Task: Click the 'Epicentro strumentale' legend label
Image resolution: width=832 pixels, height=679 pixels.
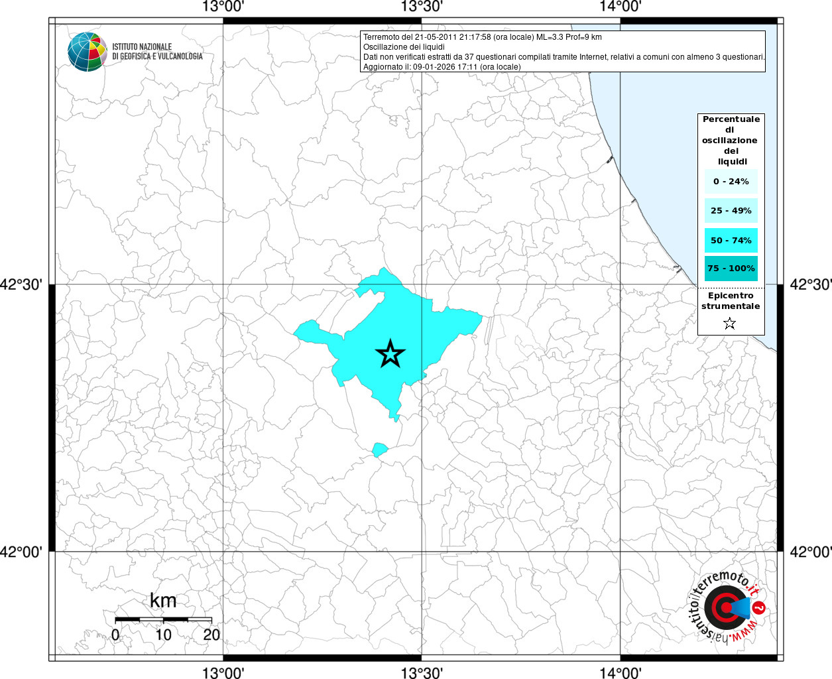Action: [x=731, y=300]
